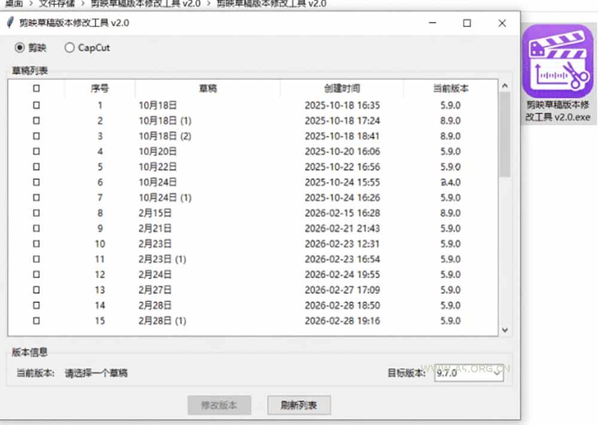Viewport: 598px width, 425px height.
Task: Check the box for draft row 3, 10月18日 (2)
Action: pyautogui.click(x=36, y=136)
